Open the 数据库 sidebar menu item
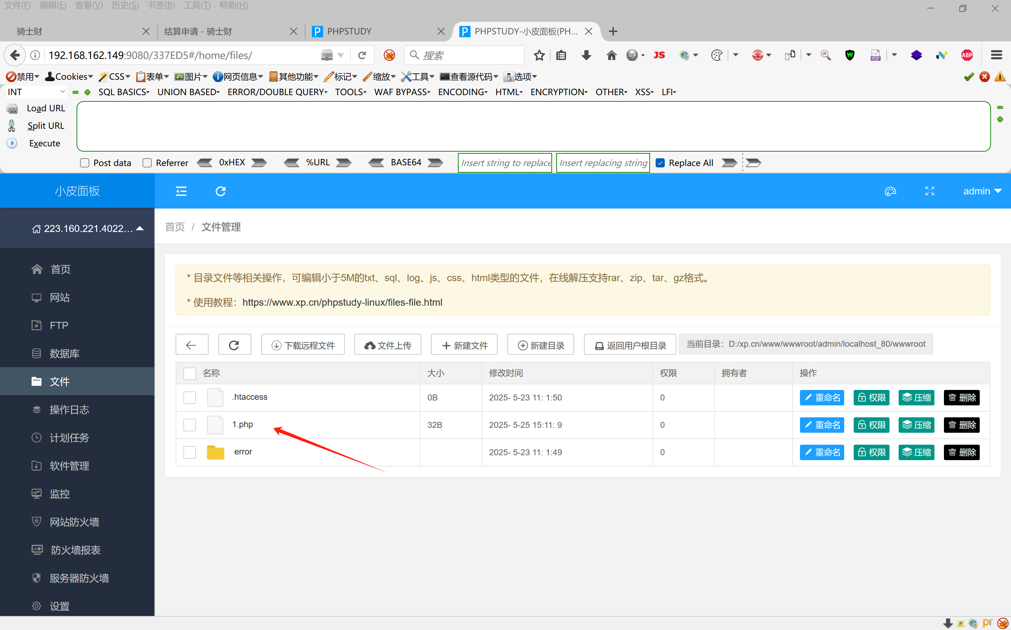1011x630 pixels. pyautogui.click(x=64, y=353)
